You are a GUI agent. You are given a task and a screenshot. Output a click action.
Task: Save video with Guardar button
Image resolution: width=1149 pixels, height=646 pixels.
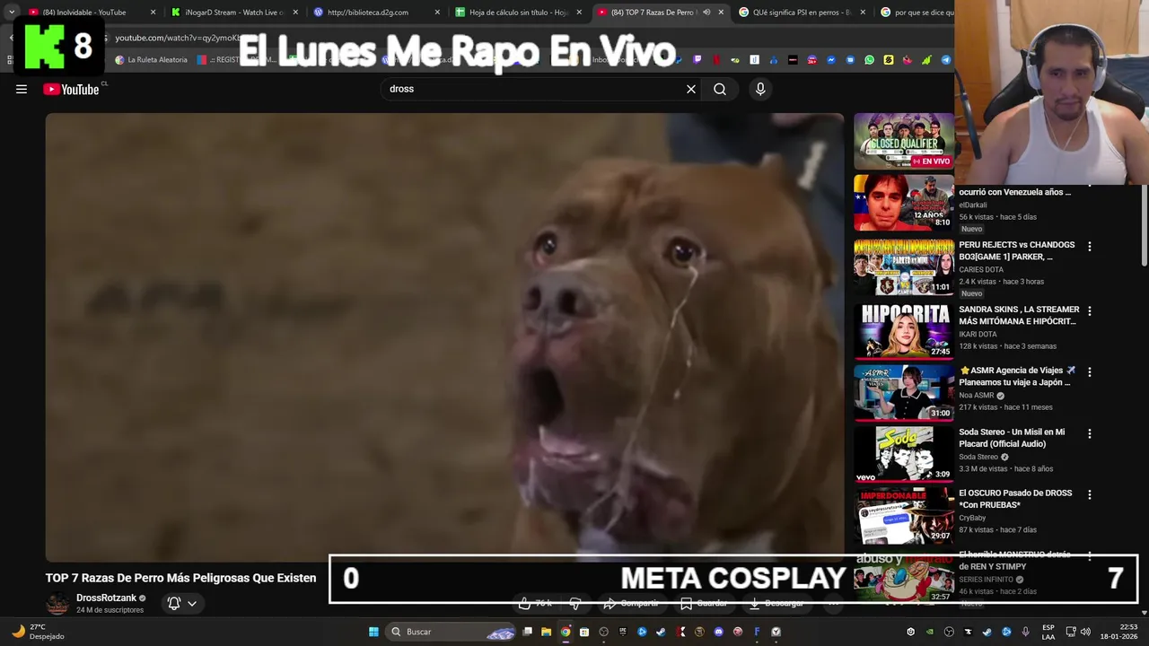coord(704,603)
